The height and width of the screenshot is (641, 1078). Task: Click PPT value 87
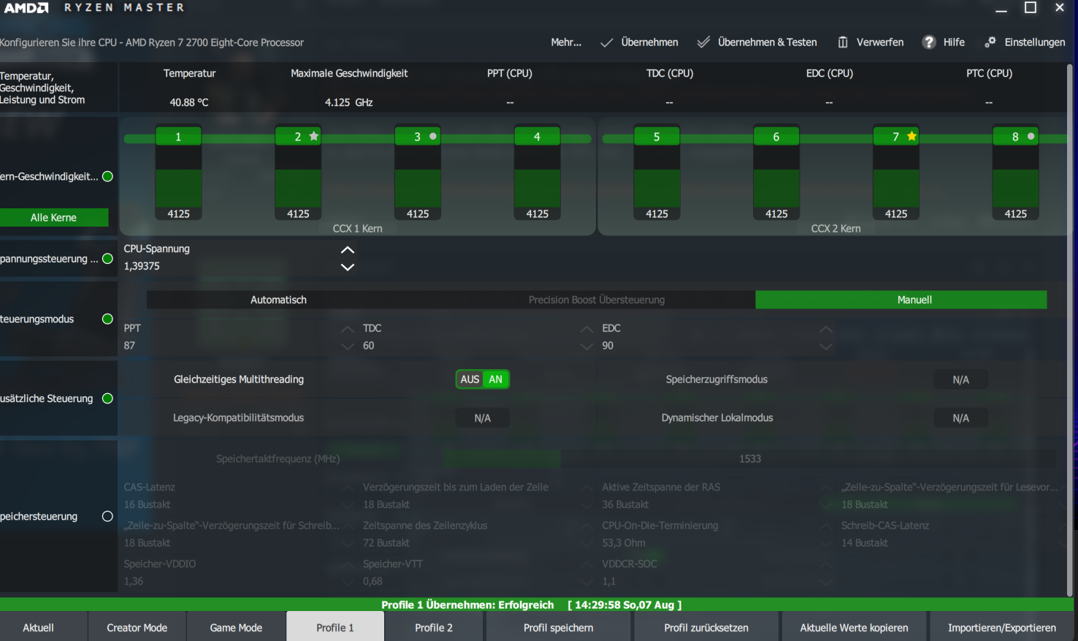[x=129, y=346]
